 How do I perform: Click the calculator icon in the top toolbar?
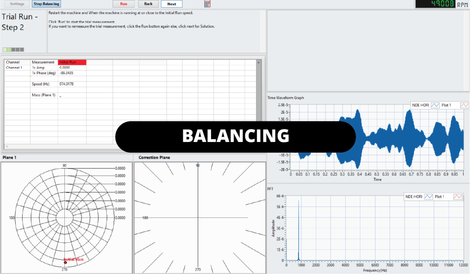(207, 4)
